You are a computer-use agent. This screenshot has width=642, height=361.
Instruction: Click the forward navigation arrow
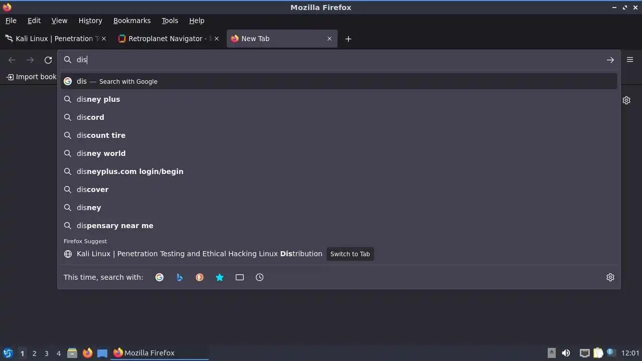[x=30, y=60]
